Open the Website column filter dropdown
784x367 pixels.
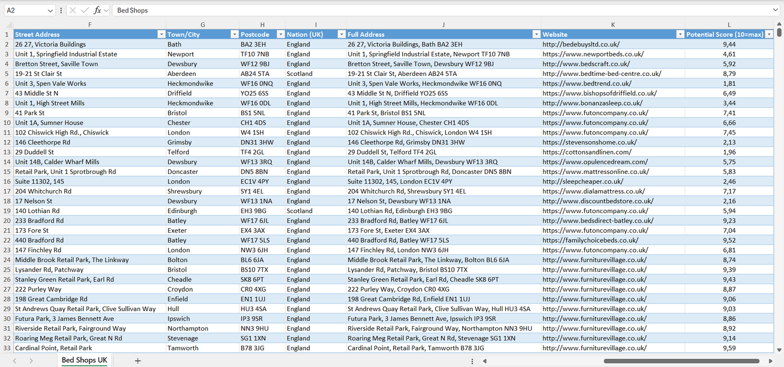tap(680, 34)
